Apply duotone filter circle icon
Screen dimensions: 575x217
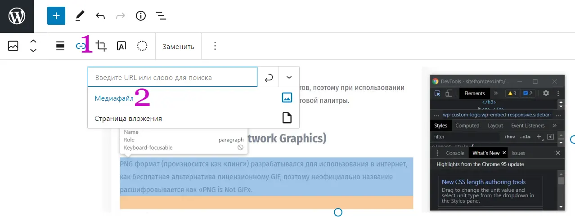coord(142,46)
